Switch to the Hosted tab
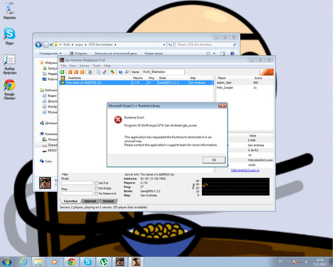Image resolution: width=333 pixels, height=267 pixels. [x=108, y=201]
